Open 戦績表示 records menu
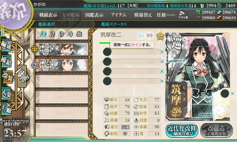237x142 pixels. tap(48, 15)
